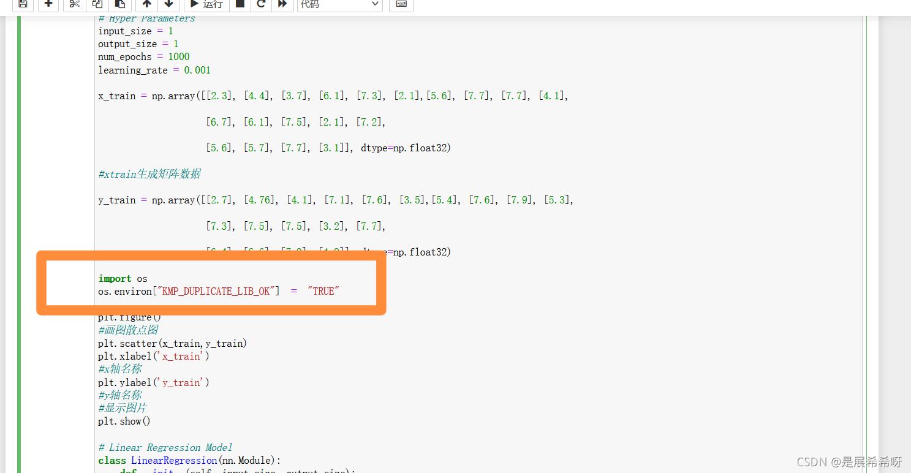The width and height of the screenshot is (911, 473).
Task: Insert a new cell with the plus icon
Action: (49, 4)
